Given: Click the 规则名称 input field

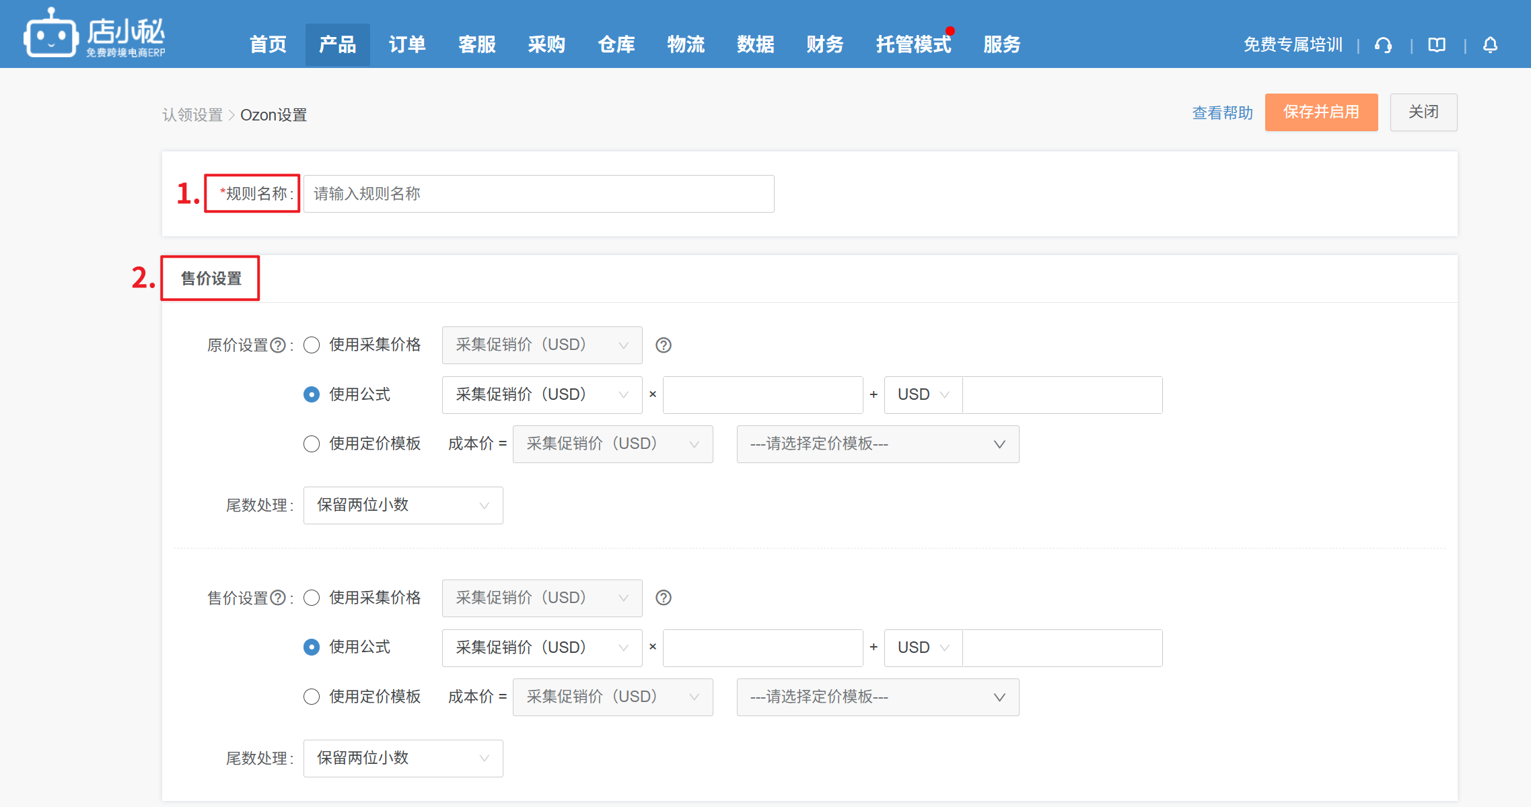Looking at the screenshot, I should pyautogui.click(x=538, y=194).
